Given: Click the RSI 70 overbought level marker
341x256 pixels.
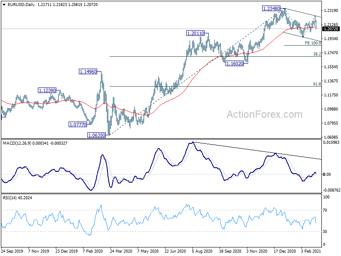Looking at the screenshot, I should (325, 210).
